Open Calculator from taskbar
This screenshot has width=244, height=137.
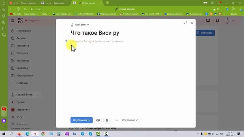[x=59, y=134]
